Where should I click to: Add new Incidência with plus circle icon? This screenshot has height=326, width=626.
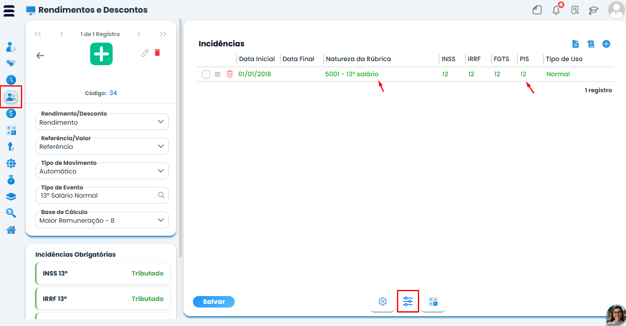click(x=606, y=44)
